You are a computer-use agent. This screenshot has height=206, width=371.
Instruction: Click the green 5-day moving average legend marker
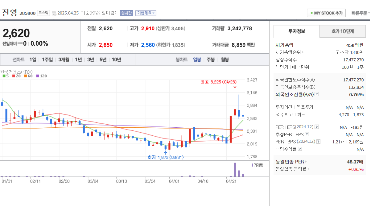click(x=4, y=76)
